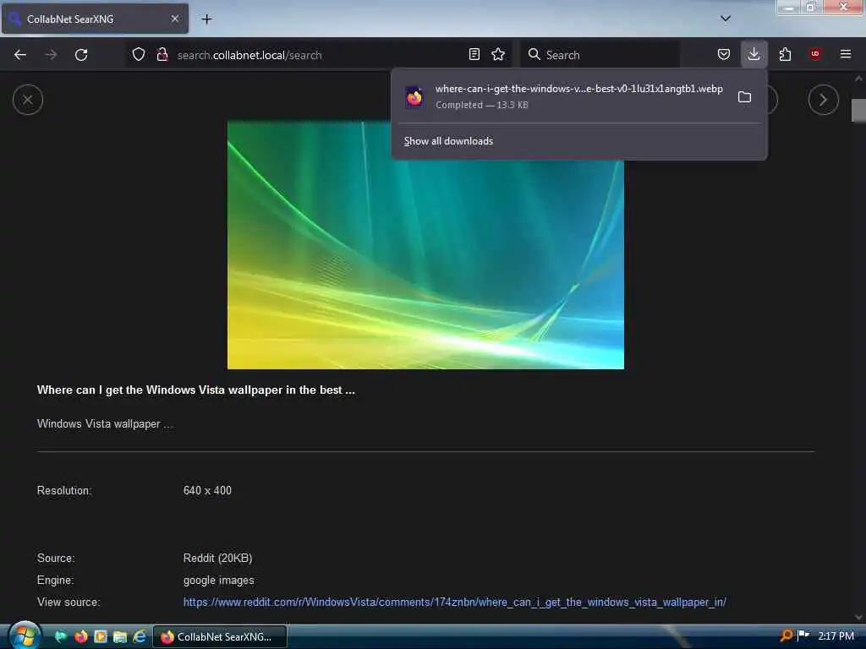
Task: Click the image title about Vista wallpaper
Action: point(196,390)
